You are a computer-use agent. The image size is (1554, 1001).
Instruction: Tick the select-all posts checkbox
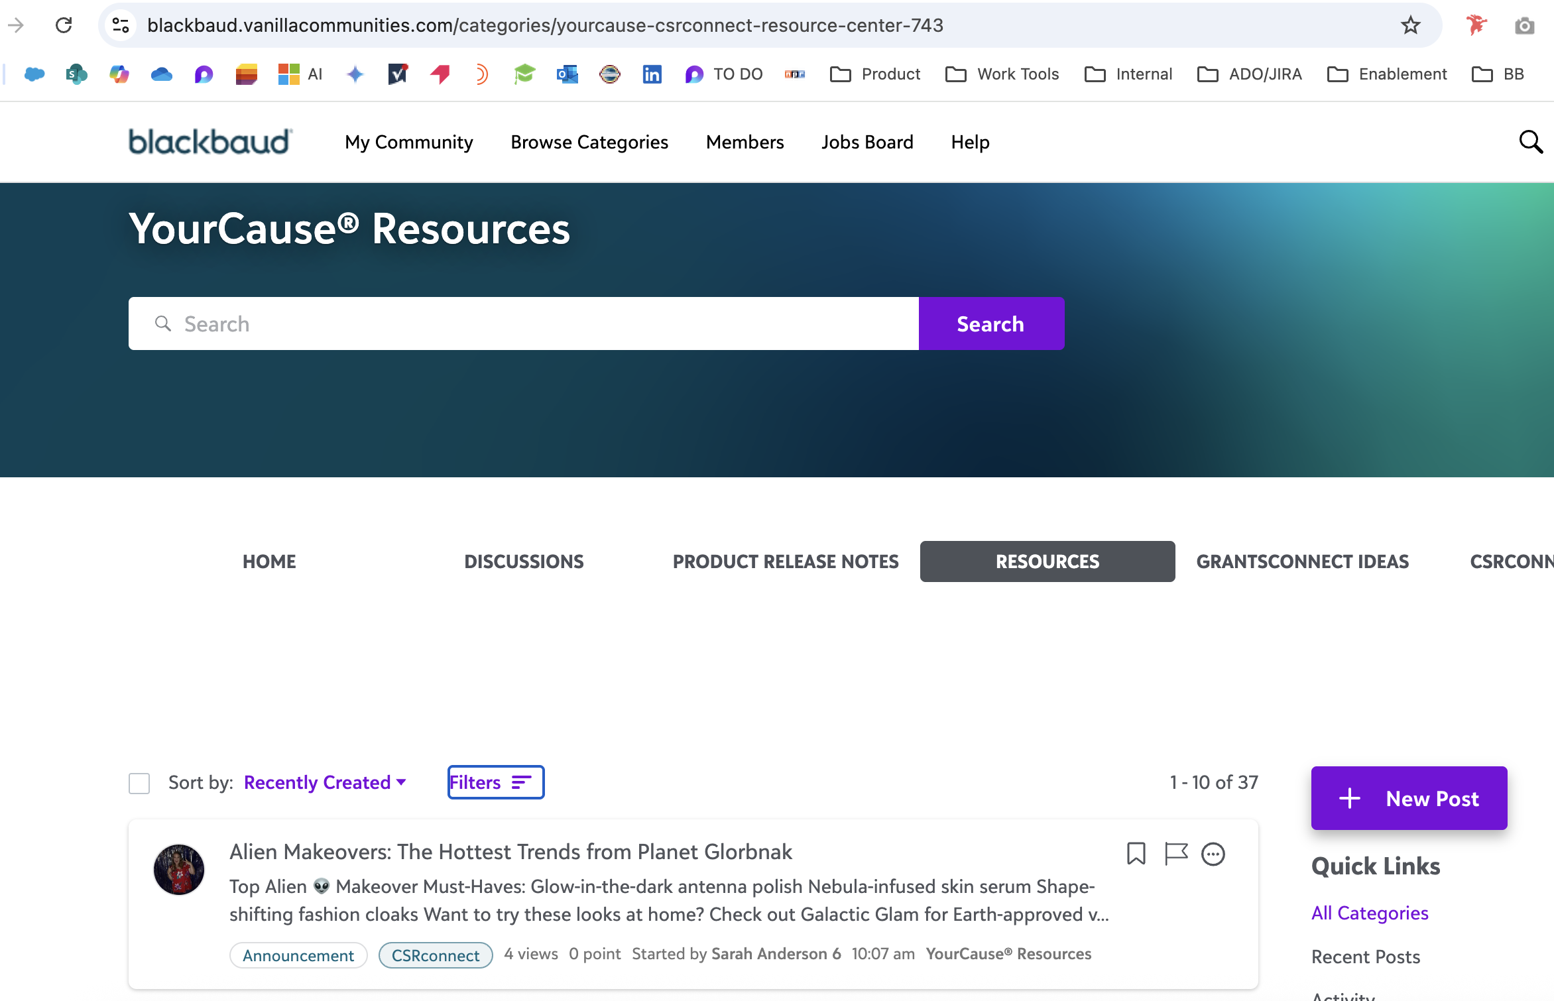tap(139, 783)
